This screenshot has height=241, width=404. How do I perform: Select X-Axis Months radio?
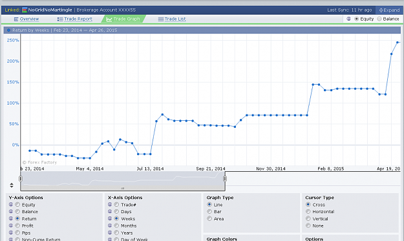tap(116, 225)
